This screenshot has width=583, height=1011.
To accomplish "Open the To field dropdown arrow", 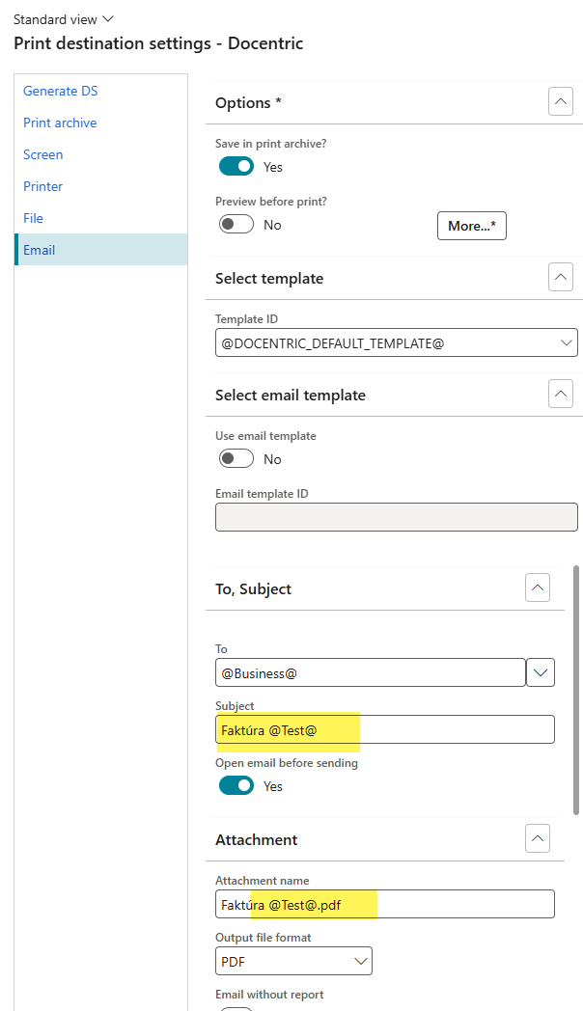I will point(541,672).
